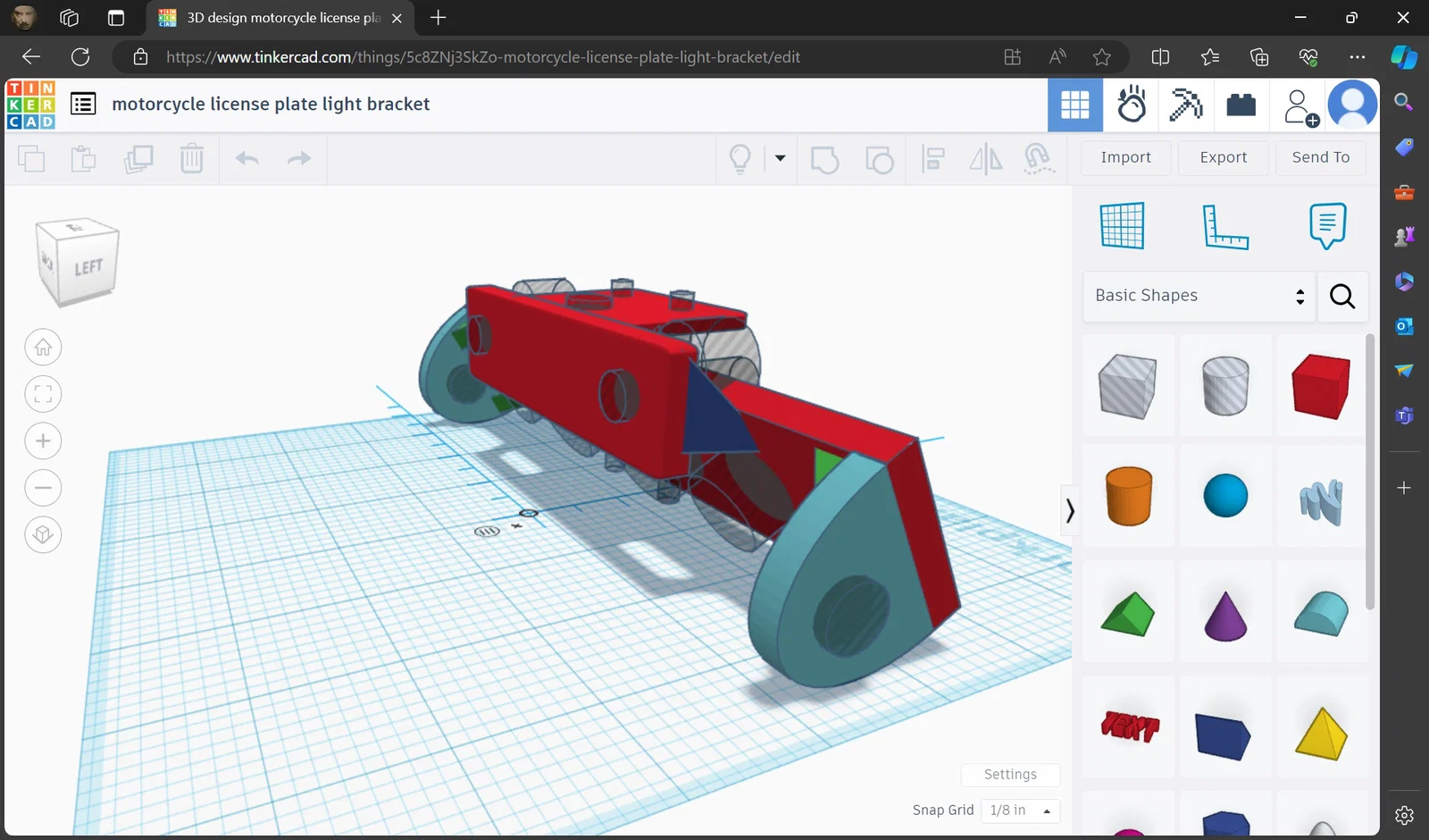The width and height of the screenshot is (1429, 840).
Task: Switch to 3D design grid view tab
Action: pyautogui.click(x=1074, y=105)
